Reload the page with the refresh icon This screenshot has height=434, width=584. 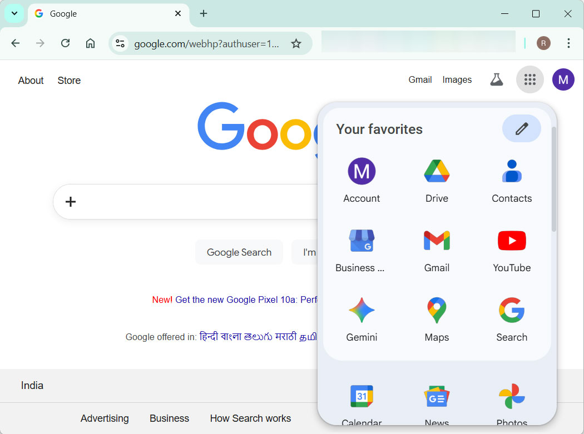point(65,43)
